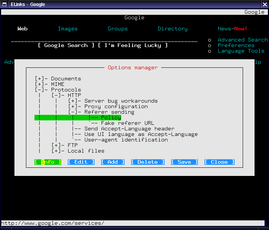Select Send Accept-Language header option

pos(129,129)
